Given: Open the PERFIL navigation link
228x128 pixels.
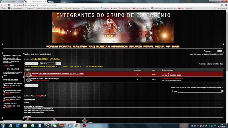Looking at the screenshot, I should [x=148, y=47].
